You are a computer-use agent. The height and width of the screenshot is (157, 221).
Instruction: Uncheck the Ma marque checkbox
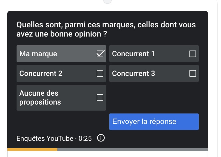click(100, 54)
